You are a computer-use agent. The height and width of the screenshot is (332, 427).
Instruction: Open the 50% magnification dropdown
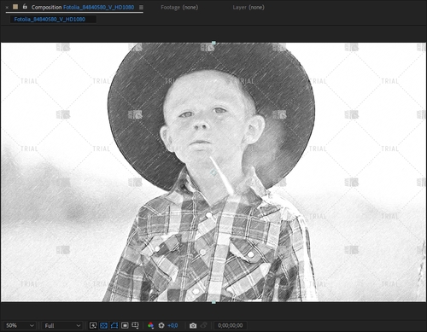tap(20, 325)
